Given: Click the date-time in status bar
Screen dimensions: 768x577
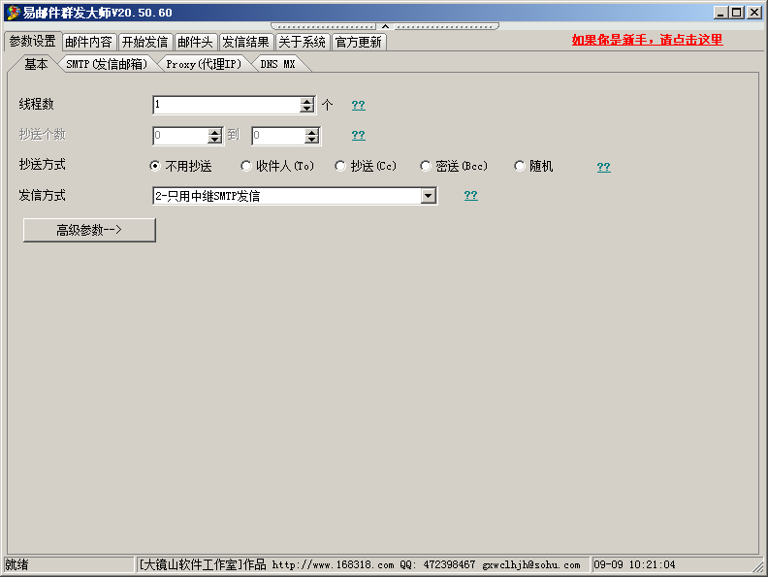Looking at the screenshot, I should (634, 564).
